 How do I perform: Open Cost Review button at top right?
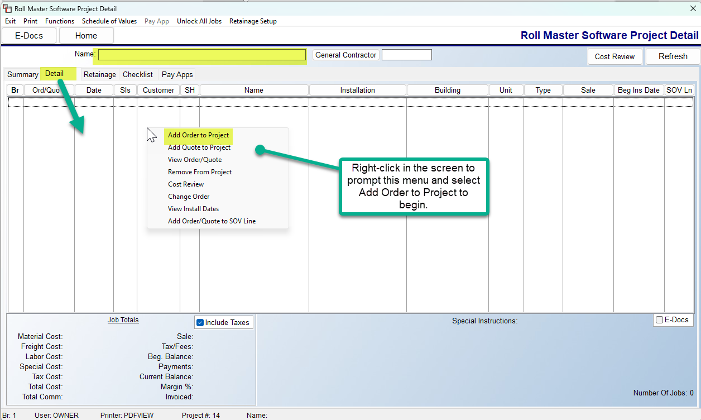pos(614,56)
